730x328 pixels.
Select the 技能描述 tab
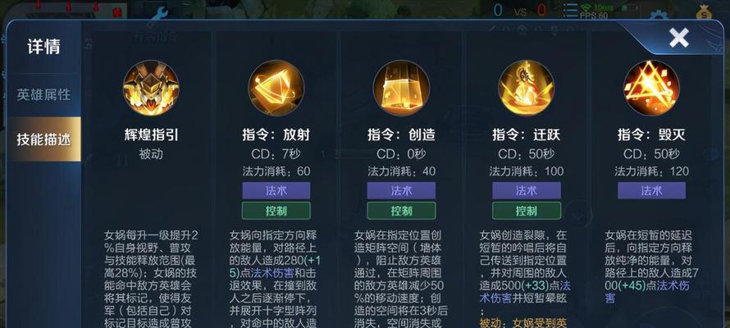[43, 139]
